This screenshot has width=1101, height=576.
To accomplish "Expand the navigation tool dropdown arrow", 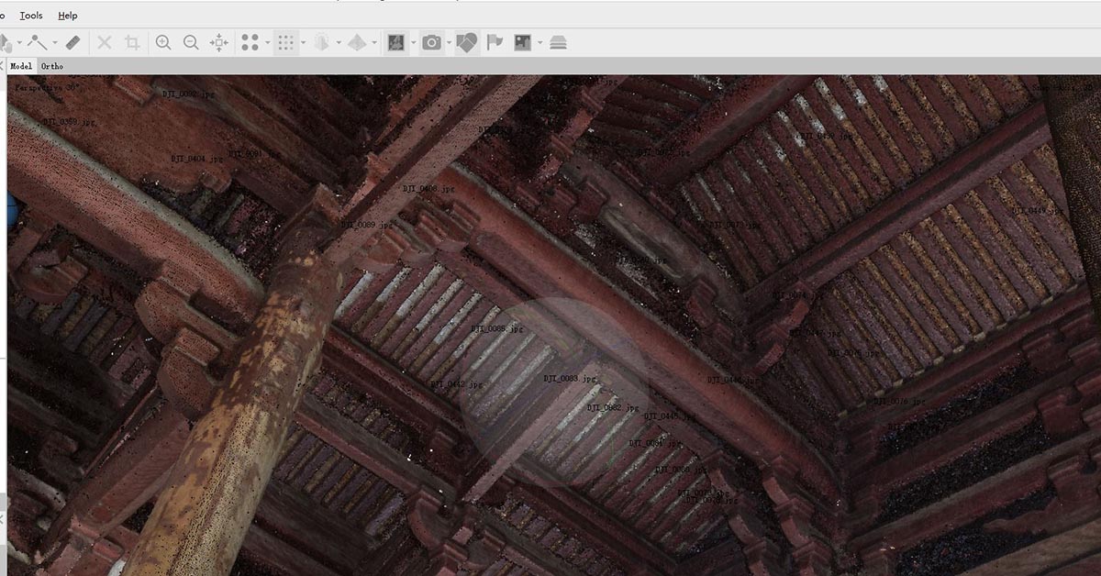I will (18, 41).
